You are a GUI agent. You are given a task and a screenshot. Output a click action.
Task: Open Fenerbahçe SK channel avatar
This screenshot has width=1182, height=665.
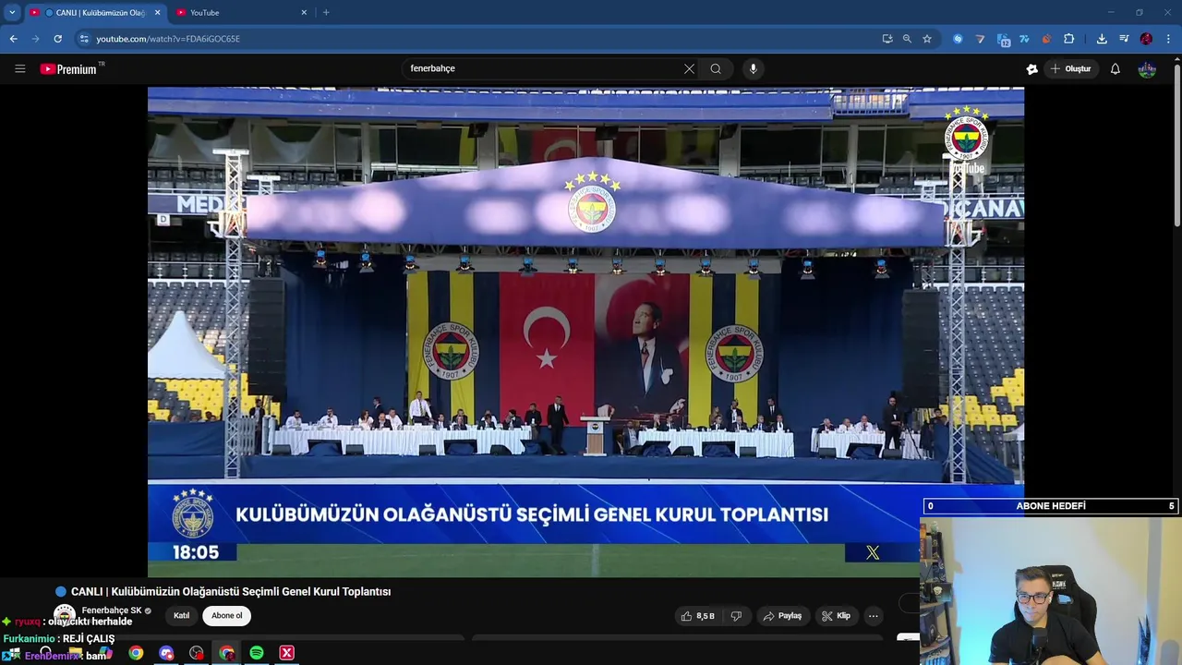(64, 614)
